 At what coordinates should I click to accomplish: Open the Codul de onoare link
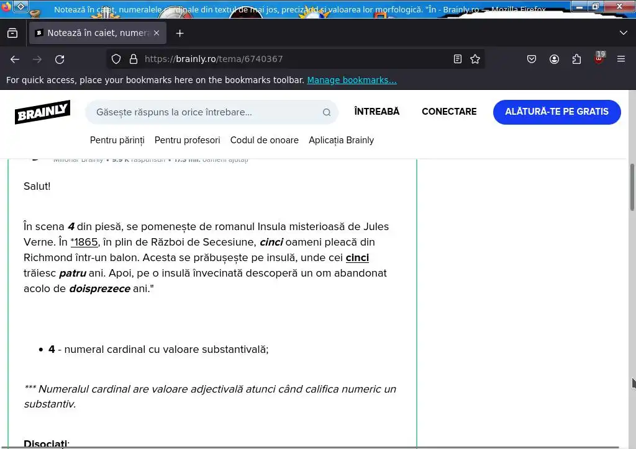[x=265, y=140]
